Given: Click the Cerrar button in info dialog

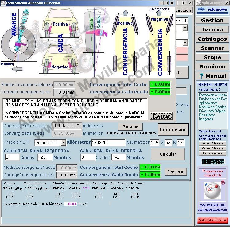Looking at the screenshot, I should 161,116.
